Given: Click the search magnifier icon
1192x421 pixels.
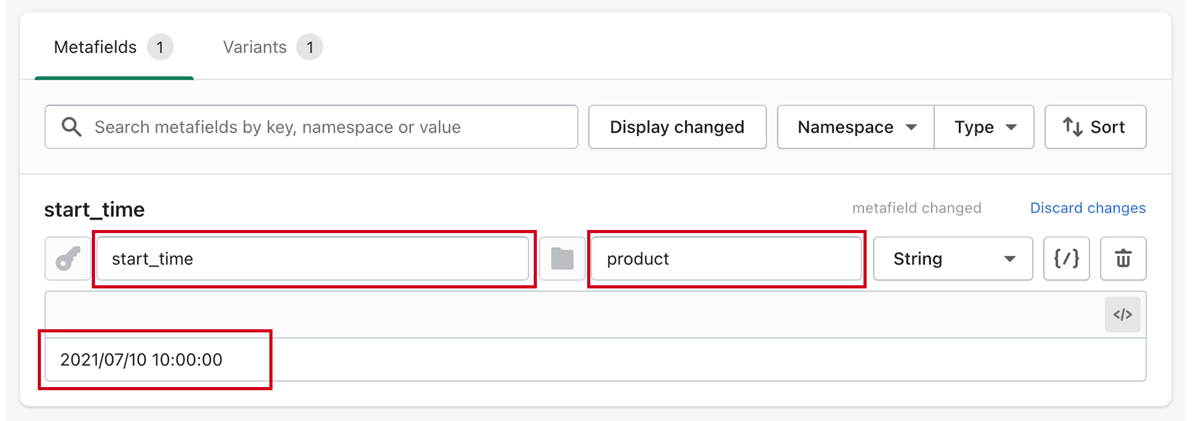Looking at the screenshot, I should [x=71, y=127].
